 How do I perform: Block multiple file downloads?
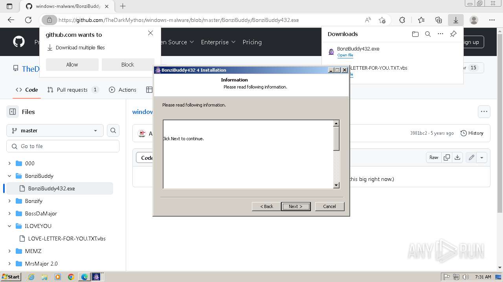(127, 65)
